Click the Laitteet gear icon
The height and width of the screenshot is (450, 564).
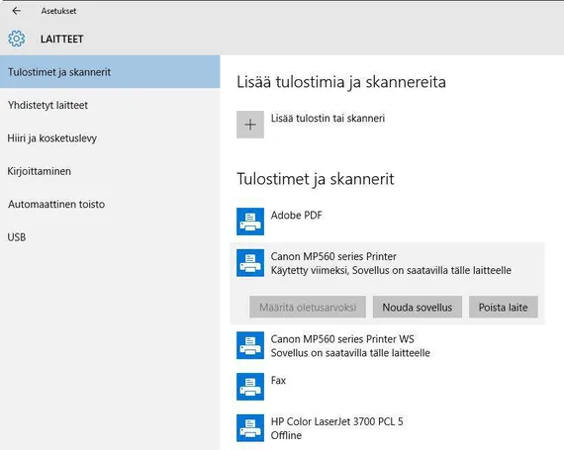point(17,39)
